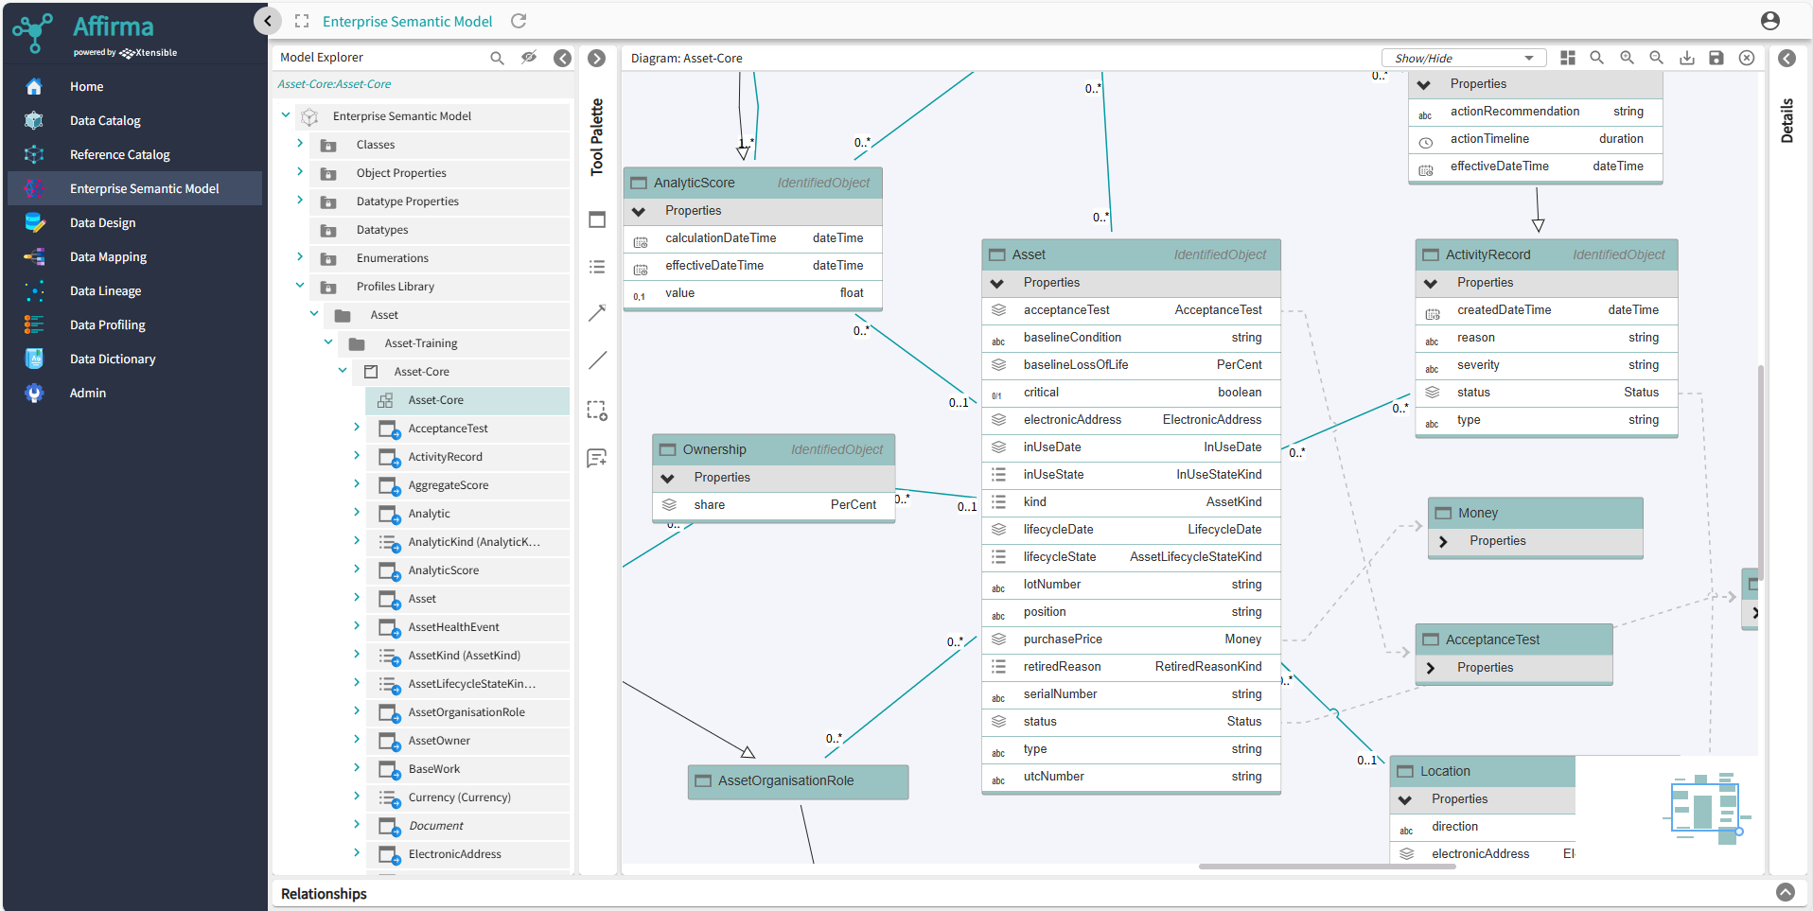Download the Asset-Core diagram

point(1687,58)
